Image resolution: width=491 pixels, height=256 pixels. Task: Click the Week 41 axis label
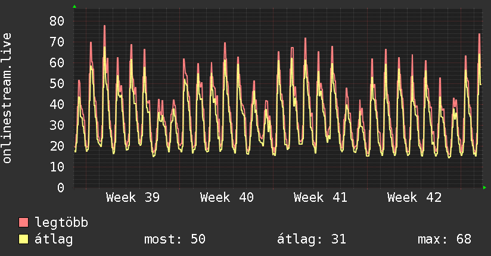pos(321,198)
